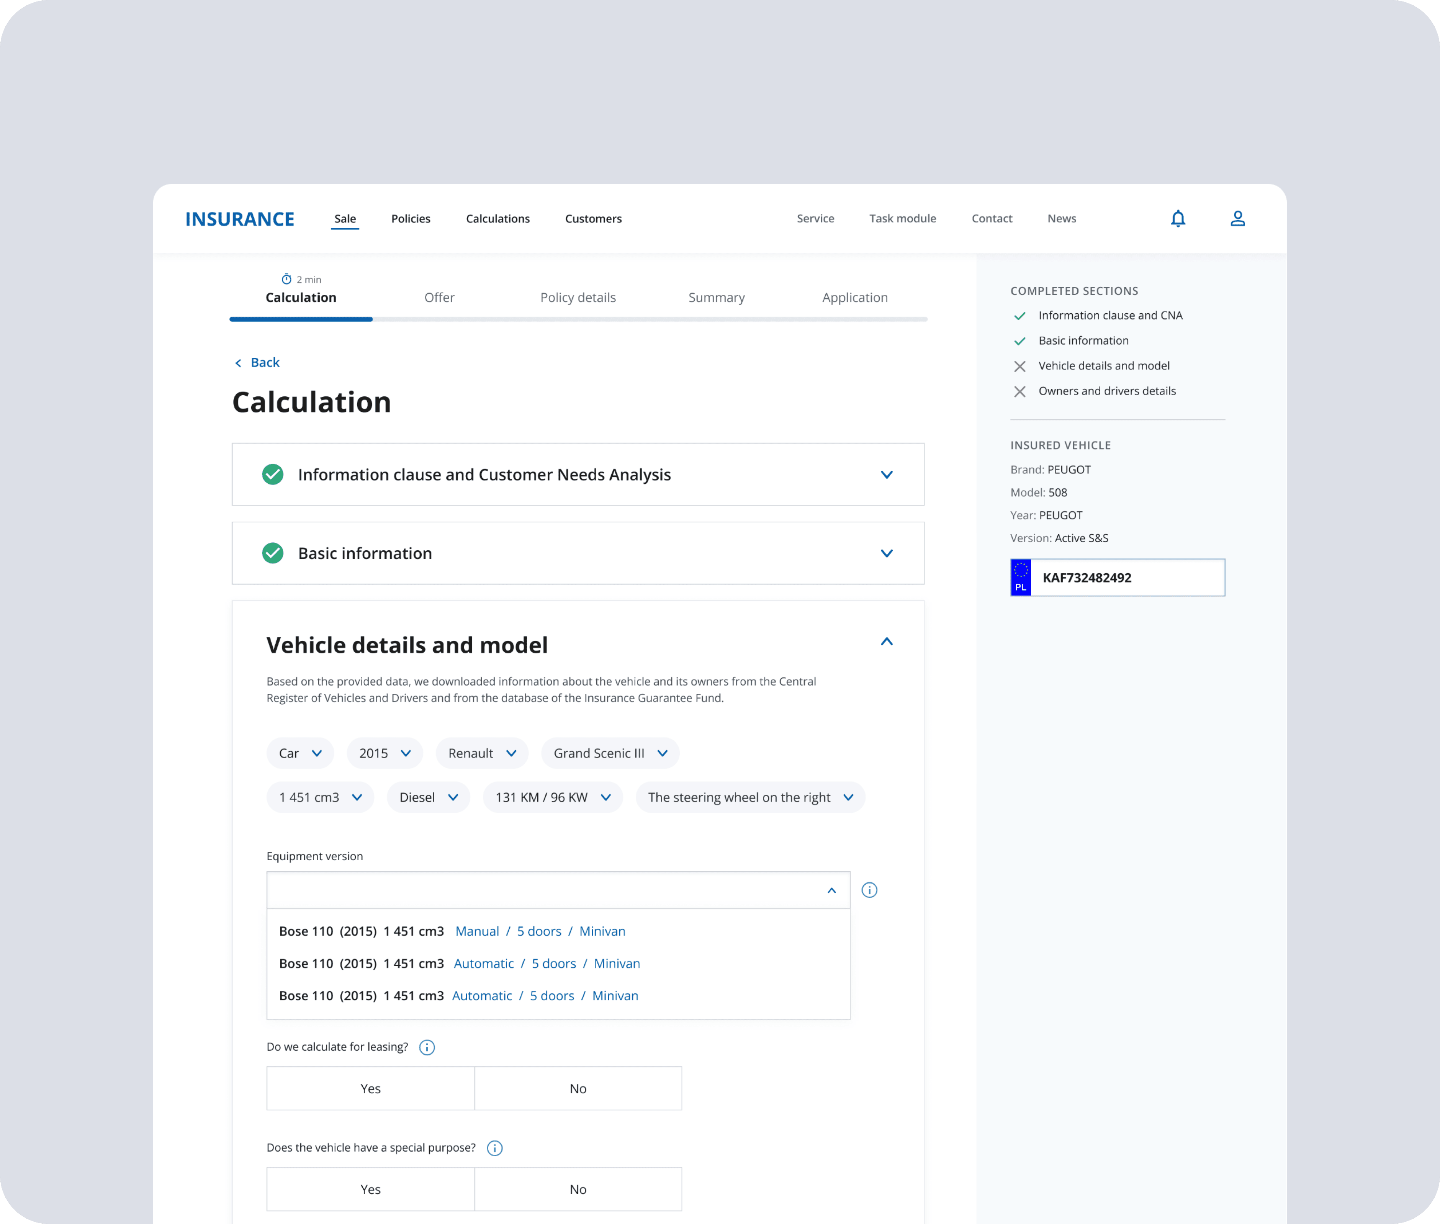Collapse Vehicle details and model section
Screen dimensions: 1440x1224
[x=886, y=642]
